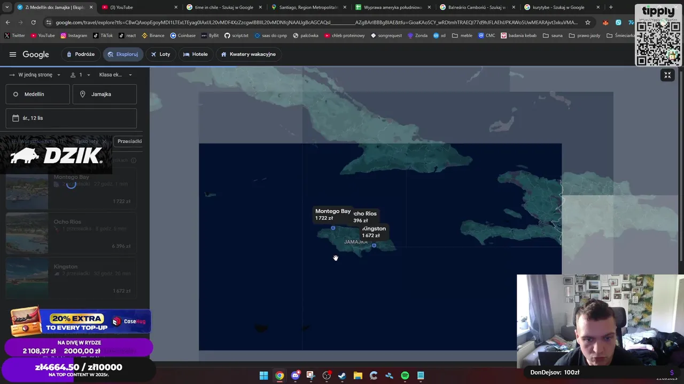Expand the 'Klasa ek...' cabin class dropdown
This screenshot has width=684, height=384.
(x=115, y=75)
